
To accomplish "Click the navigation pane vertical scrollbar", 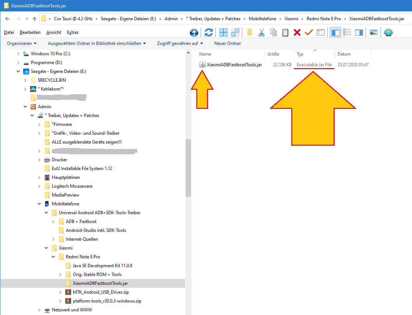I will click(x=188, y=168).
